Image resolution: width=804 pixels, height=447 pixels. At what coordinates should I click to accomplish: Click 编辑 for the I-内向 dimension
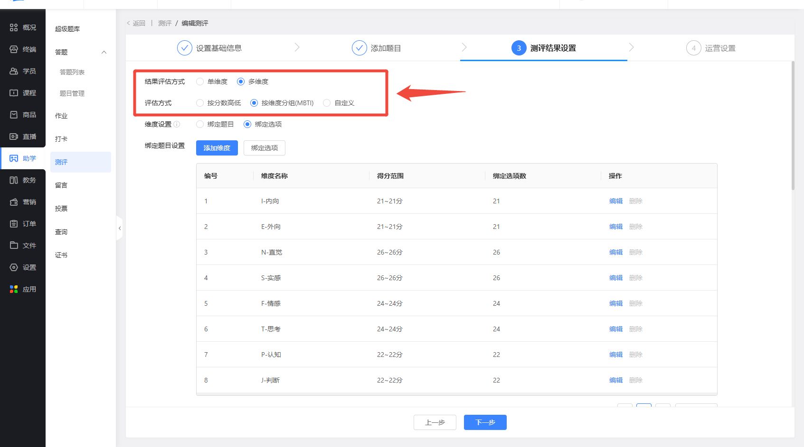615,201
